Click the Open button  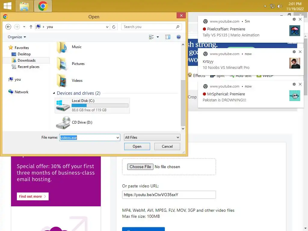[137, 146]
